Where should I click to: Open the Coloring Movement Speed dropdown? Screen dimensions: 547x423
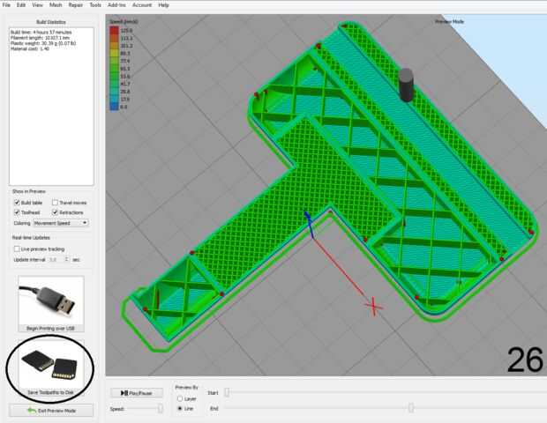[x=61, y=223]
